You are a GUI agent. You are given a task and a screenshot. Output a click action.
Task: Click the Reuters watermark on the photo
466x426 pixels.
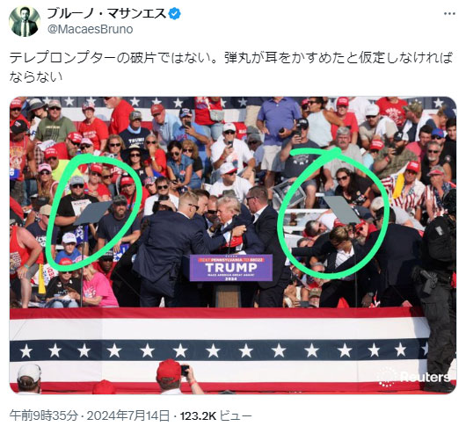click(418, 378)
